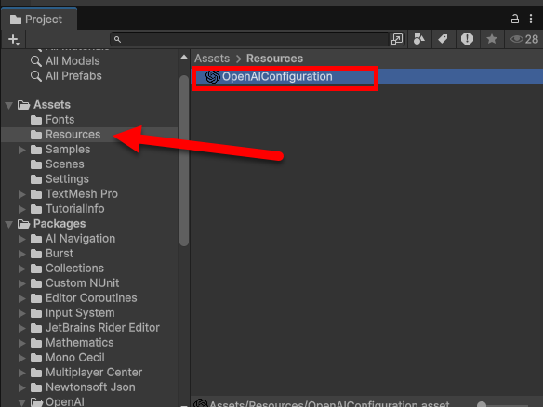
Task: Select the Resources folder
Action: (x=65, y=135)
